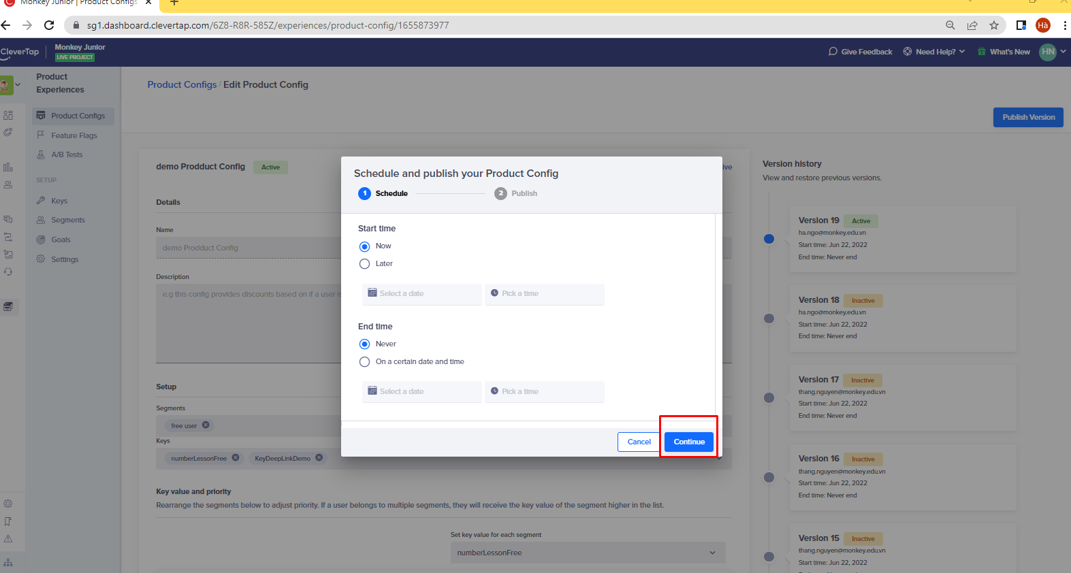Screen dimensions: 1071x573
Task: Open the Chrome three-dot menu
Action: tap(1064, 25)
